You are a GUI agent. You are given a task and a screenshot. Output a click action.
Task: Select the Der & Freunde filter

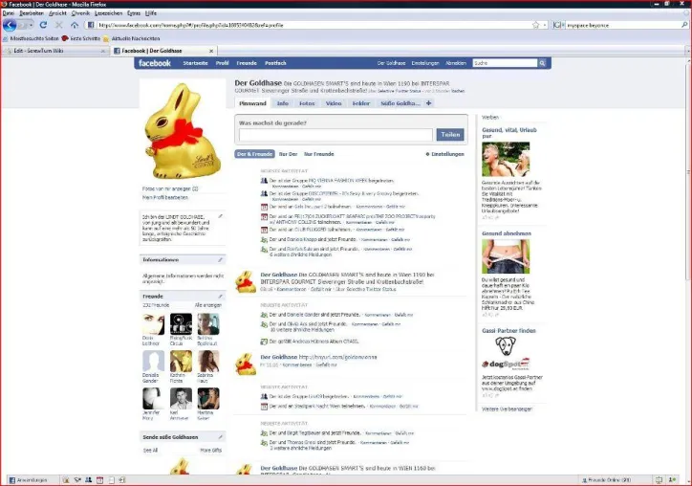(254, 154)
